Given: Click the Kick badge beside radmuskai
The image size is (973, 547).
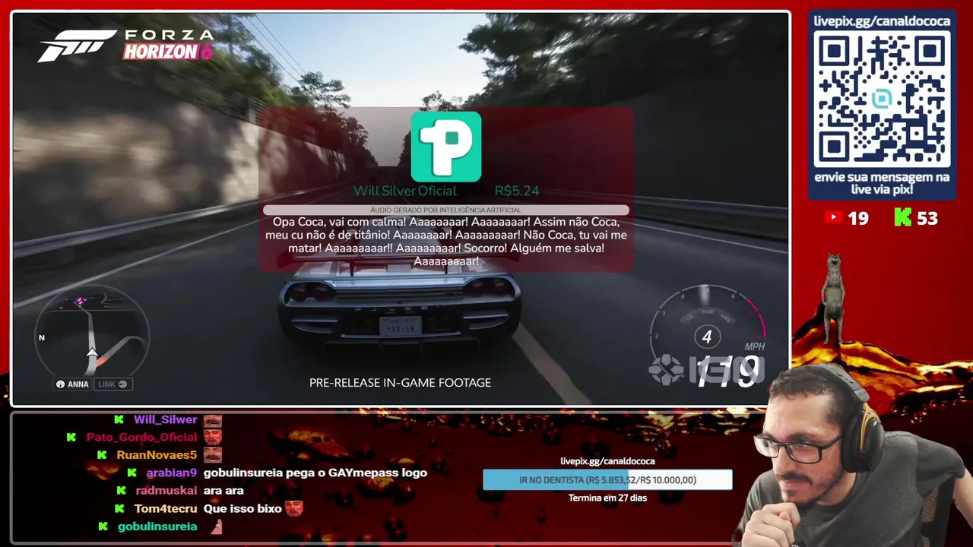Looking at the screenshot, I should point(121,491).
